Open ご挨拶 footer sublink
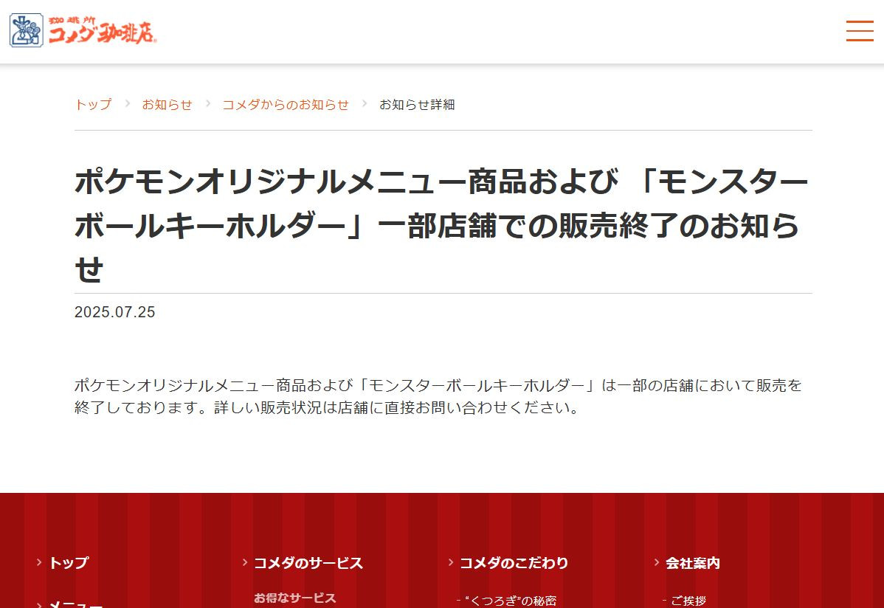Image resolution: width=884 pixels, height=608 pixels. click(x=688, y=601)
